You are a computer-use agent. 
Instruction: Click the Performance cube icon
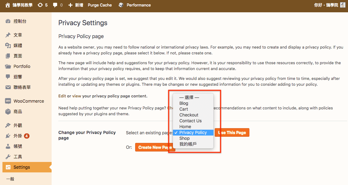click(x=121, y=5)
